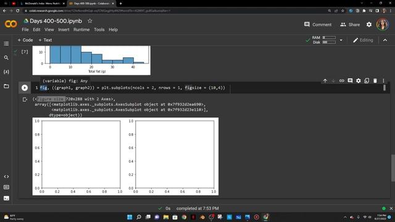Open the find and replace panel
Image resolution: width=395 pixels, height=222 pixels.
point(6,57)
